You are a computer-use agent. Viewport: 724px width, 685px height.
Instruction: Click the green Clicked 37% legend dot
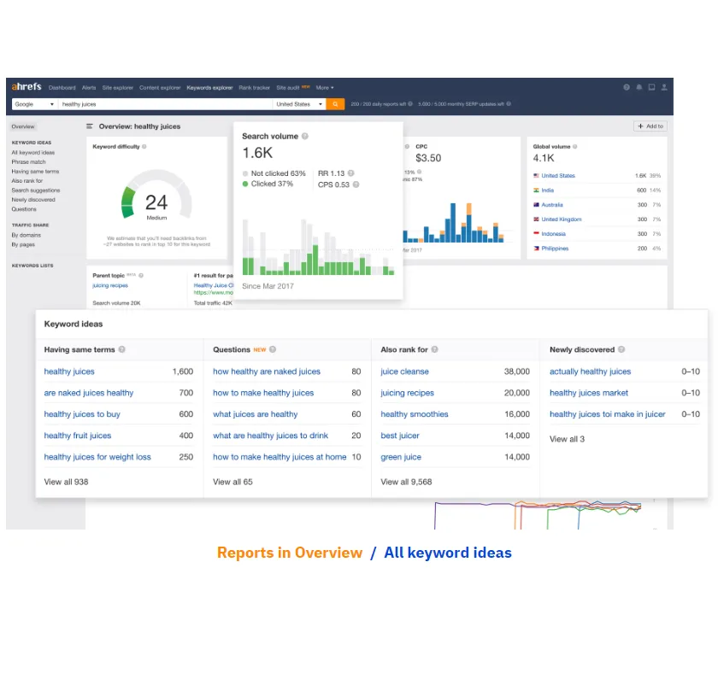click(245, 184)
